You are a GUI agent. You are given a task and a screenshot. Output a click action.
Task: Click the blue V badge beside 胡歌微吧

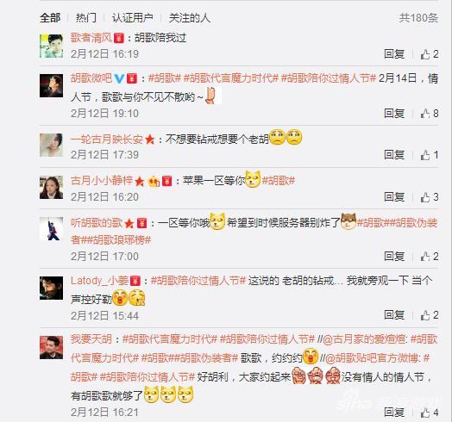click(119, 78)
